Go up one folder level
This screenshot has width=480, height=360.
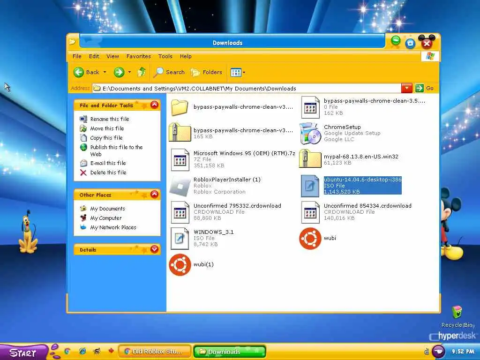click(141, 72)
